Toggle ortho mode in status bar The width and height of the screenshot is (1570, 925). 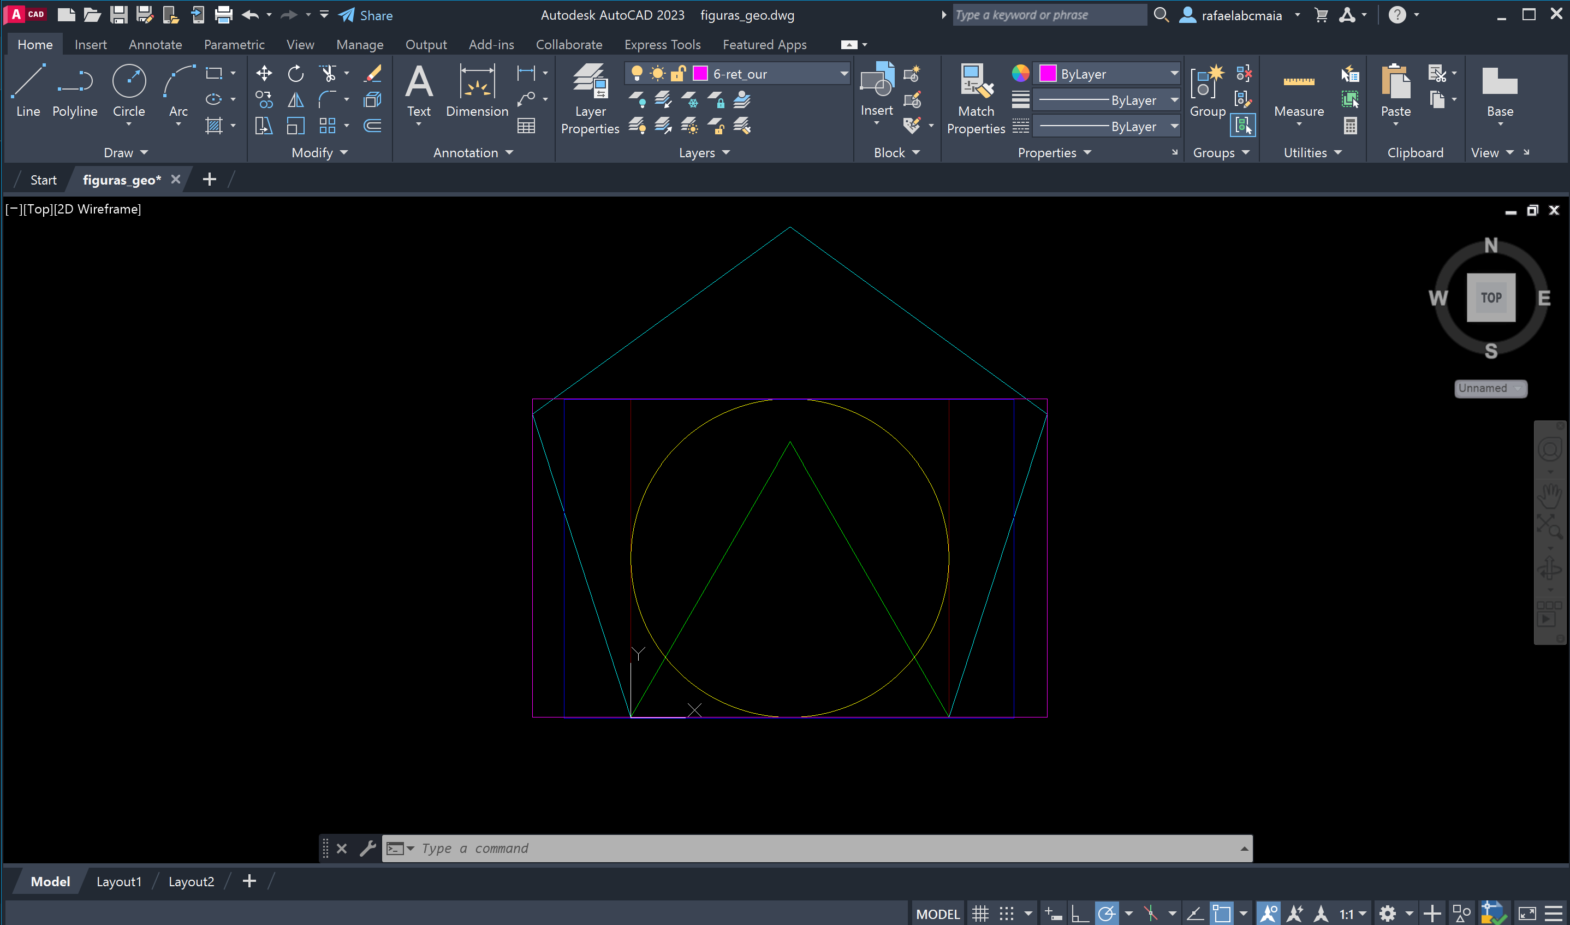pyautogui.click(x=1079, y=914)
